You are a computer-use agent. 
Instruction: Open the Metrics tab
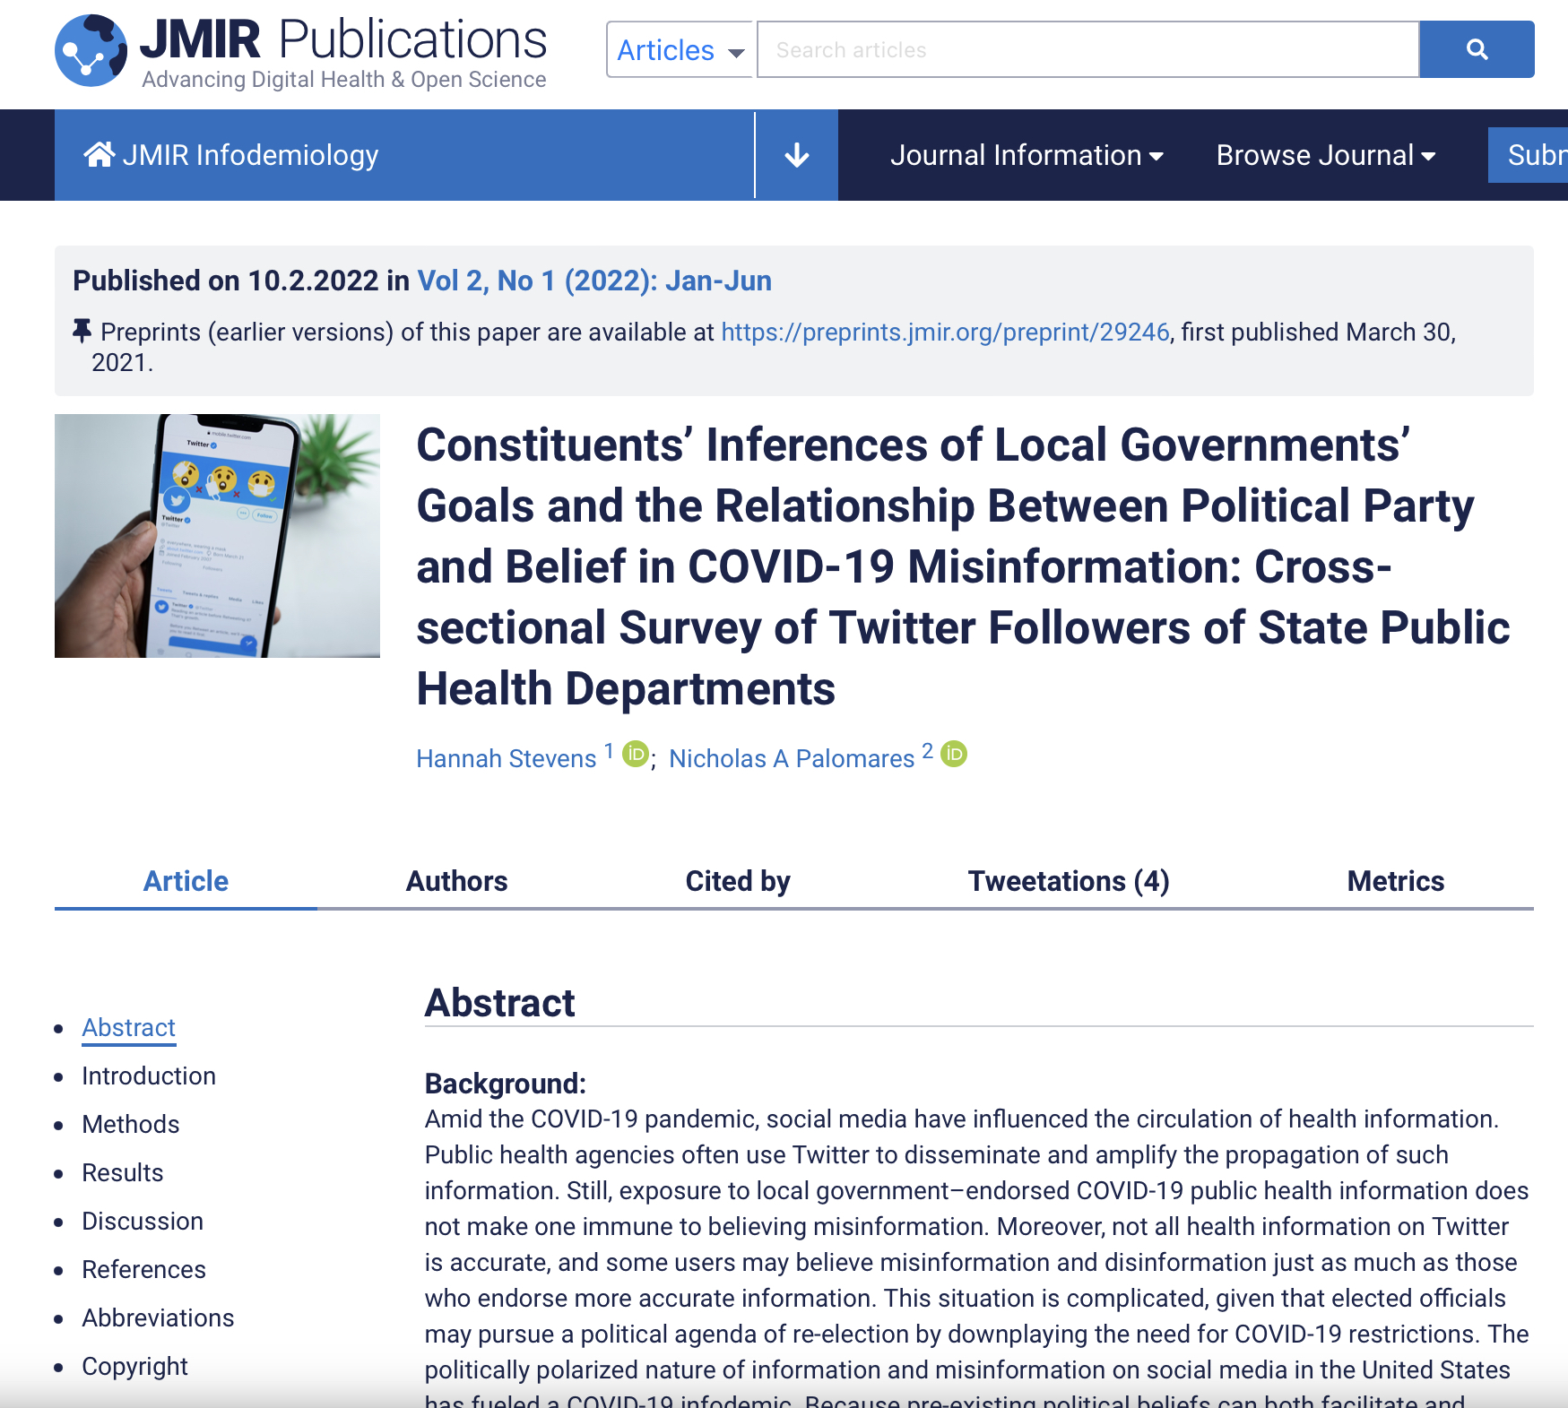tap(1395, 881)
